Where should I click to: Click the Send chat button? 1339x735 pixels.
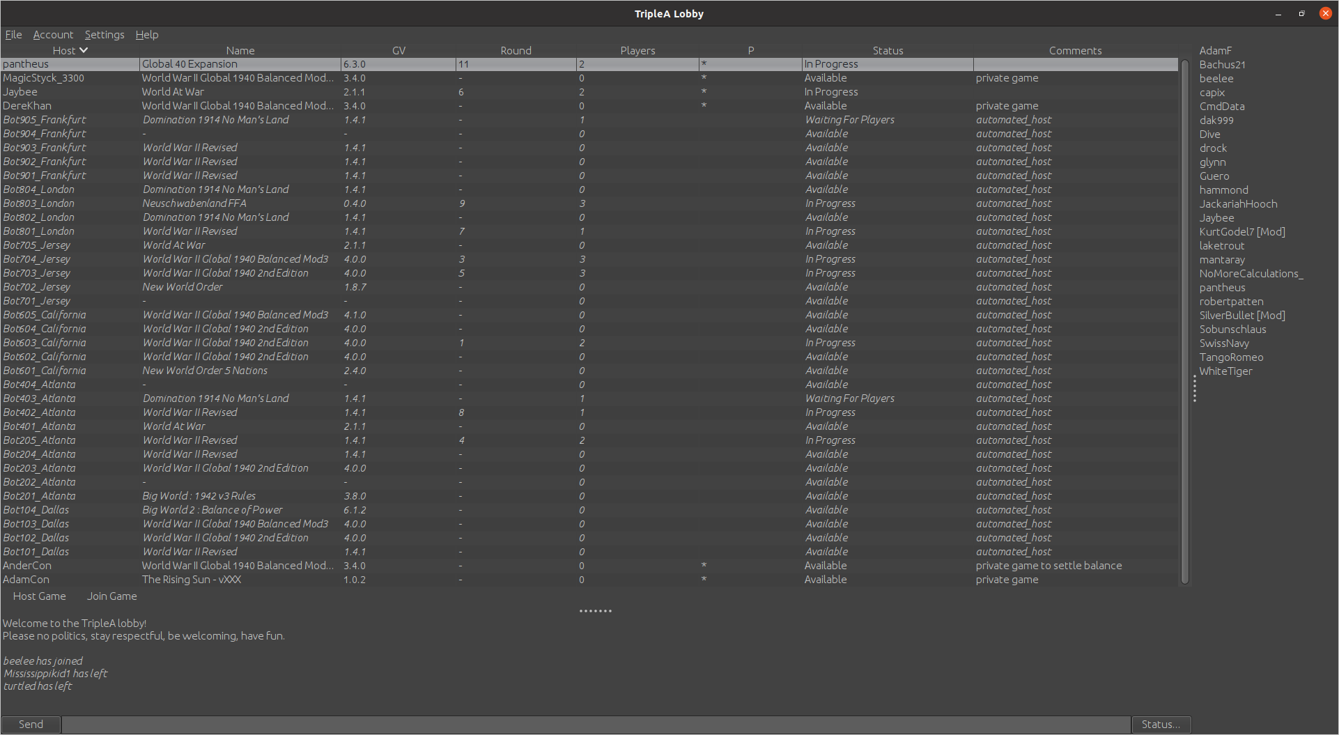[x=31, y=725]
